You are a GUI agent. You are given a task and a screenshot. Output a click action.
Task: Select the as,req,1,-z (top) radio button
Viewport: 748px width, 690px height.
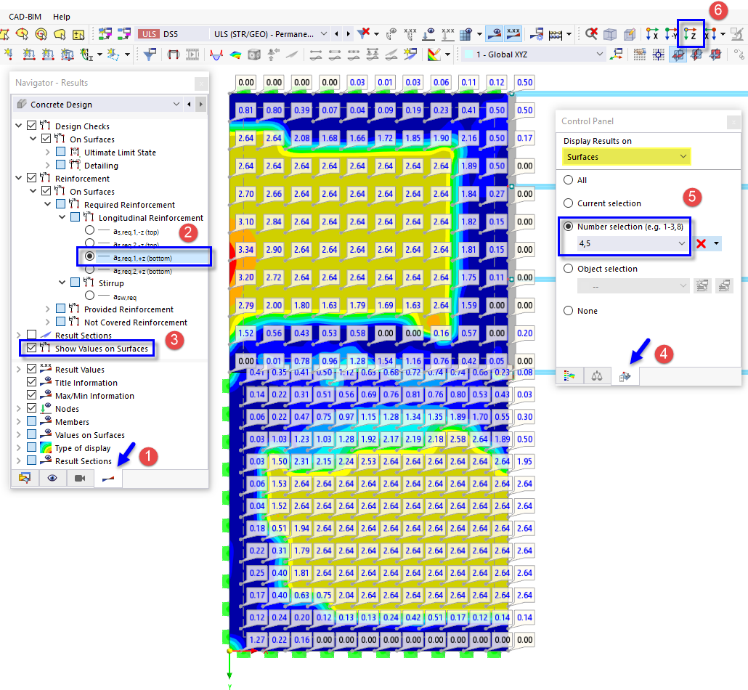point(89,230)
